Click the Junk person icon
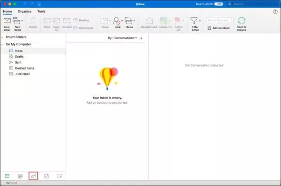Image resolution: width=281 pixels, height=186 pixels. point(117,21)
